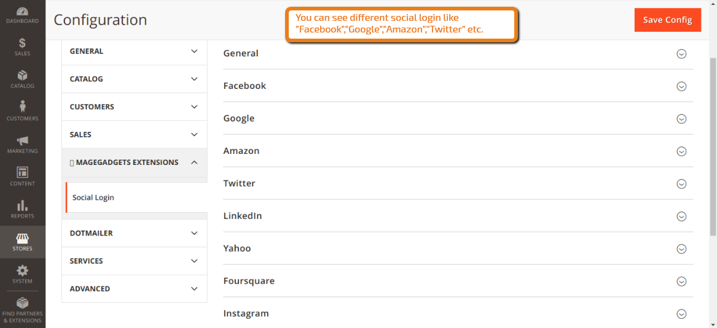Expand the Google settings section
The width and height of the screenshot is (717, 328).
point(458,118)
